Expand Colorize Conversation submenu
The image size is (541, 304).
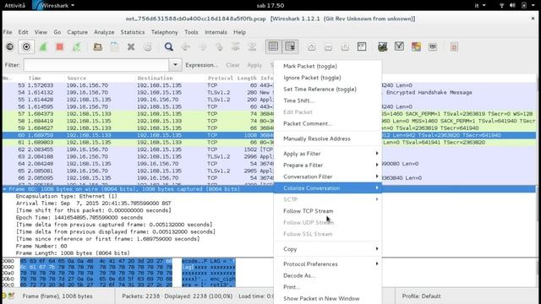point(328,187)
